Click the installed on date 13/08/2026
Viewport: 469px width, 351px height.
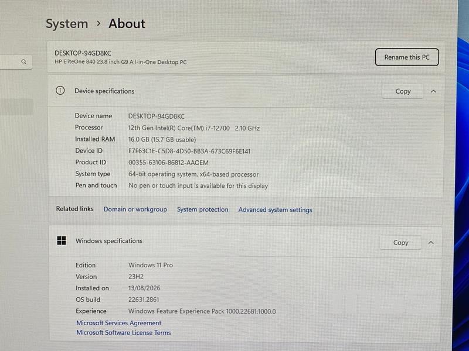144,288
